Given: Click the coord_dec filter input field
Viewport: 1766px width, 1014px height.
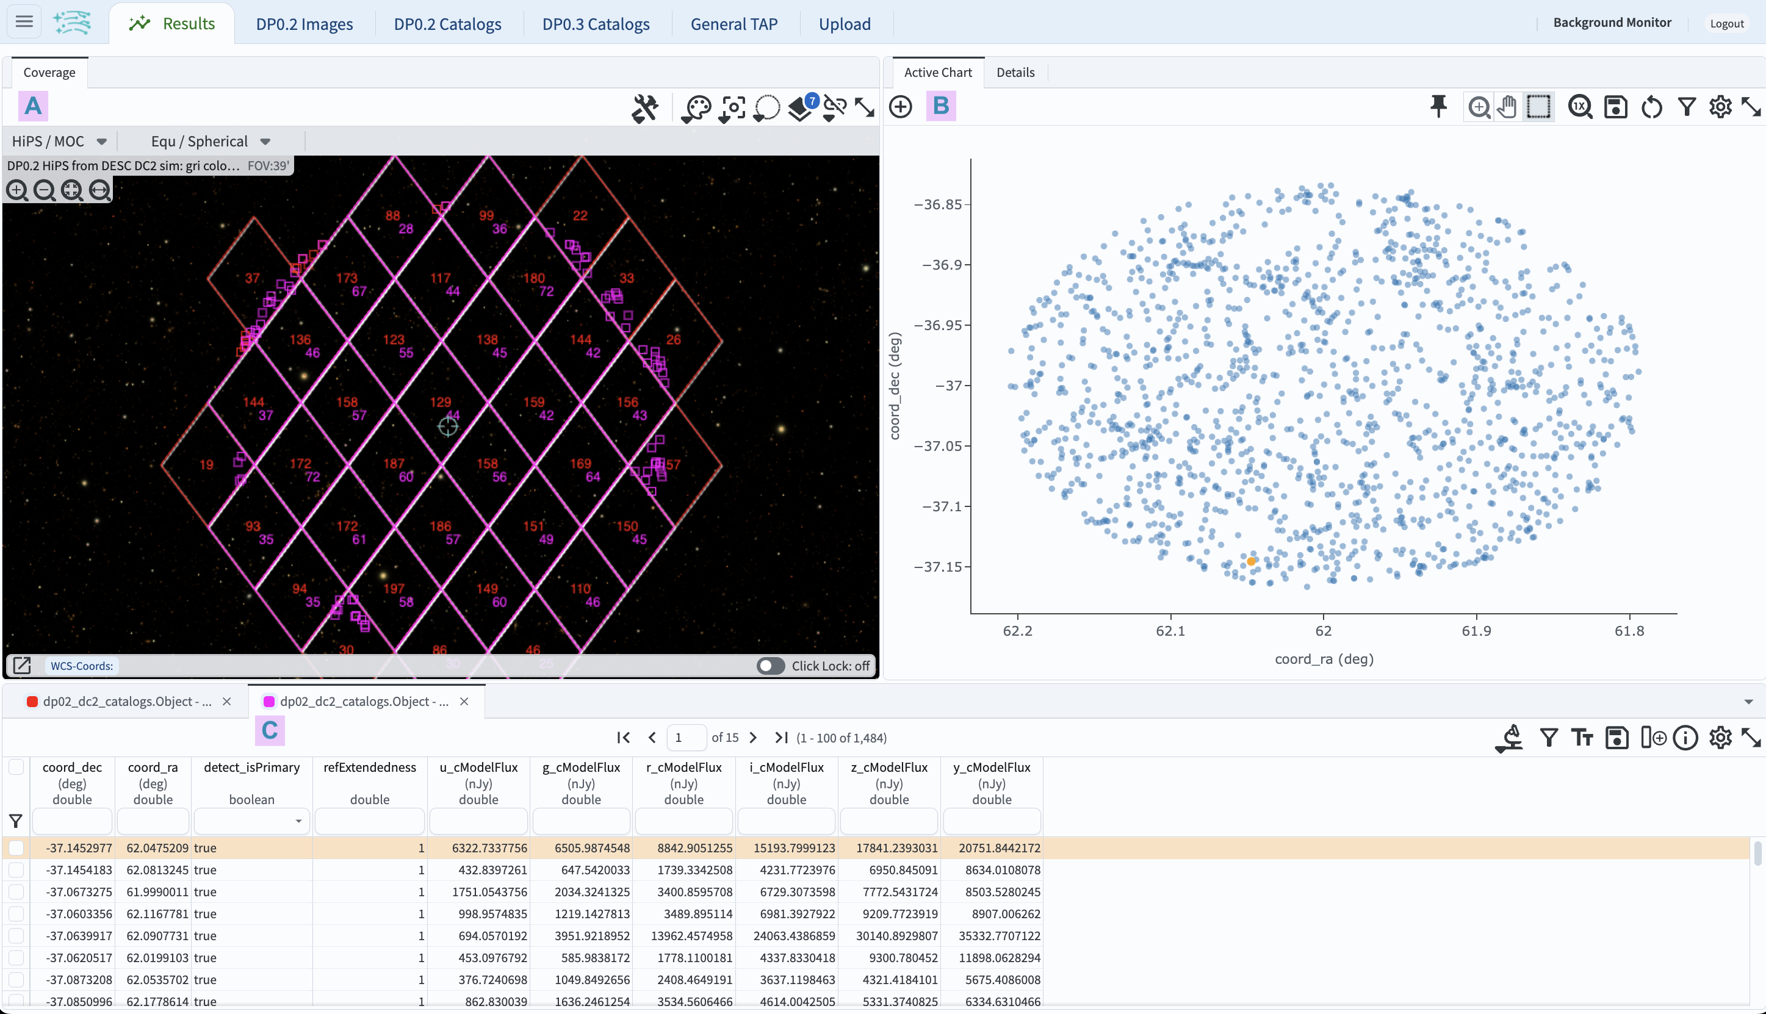Looking at the screenshot, I should tap(72, 821).
